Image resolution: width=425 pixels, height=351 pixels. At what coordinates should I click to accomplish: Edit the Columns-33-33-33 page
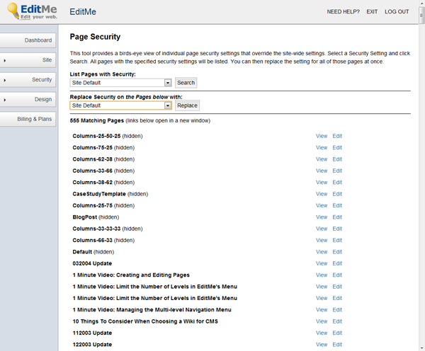(337, 229)
